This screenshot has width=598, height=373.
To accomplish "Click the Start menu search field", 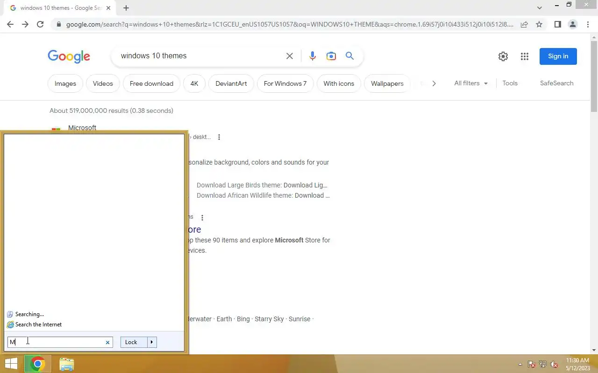I will coord(60,342).
